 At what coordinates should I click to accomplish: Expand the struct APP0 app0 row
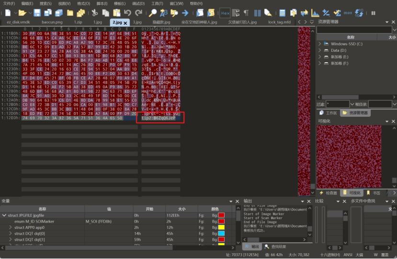(11, 228)
